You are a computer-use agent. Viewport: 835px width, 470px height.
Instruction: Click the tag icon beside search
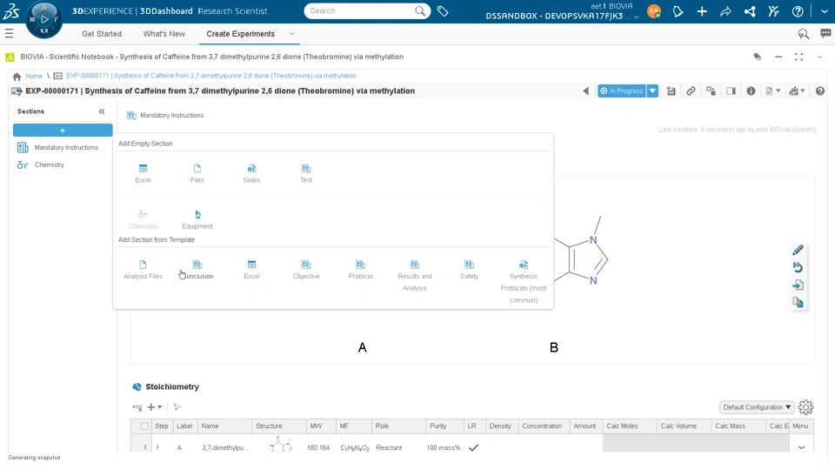443,11
